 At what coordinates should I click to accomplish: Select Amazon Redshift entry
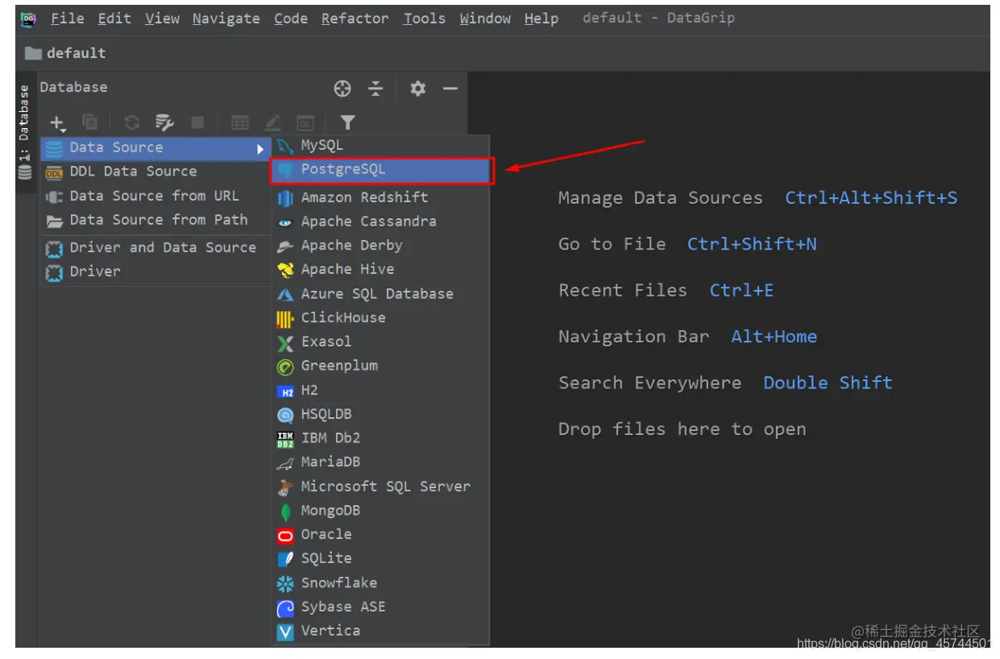coord(380,197)
